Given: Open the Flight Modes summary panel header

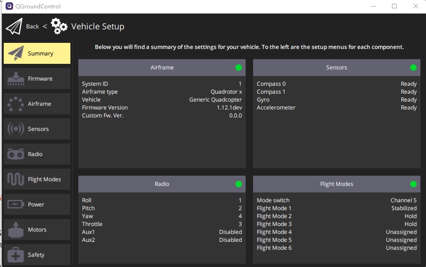Looking at the screenshot, I should coord(336,184).
